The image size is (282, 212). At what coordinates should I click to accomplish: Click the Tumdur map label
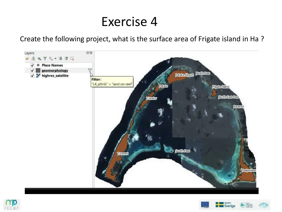pos(151,98)
